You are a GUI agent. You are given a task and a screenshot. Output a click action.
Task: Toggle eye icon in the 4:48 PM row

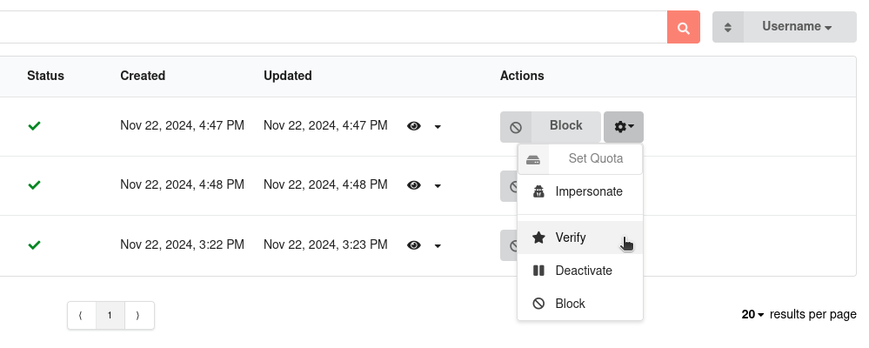pyautogui.click(x=414, y=185)
